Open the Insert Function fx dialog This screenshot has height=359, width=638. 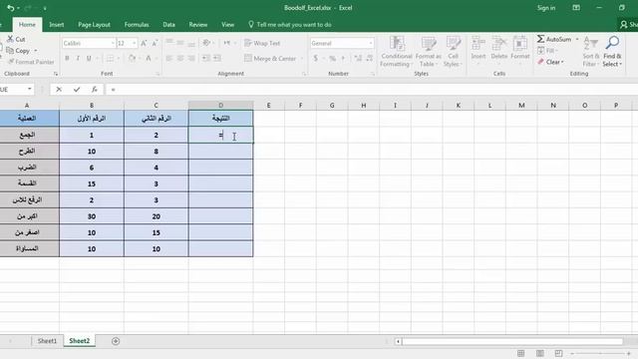95,89
